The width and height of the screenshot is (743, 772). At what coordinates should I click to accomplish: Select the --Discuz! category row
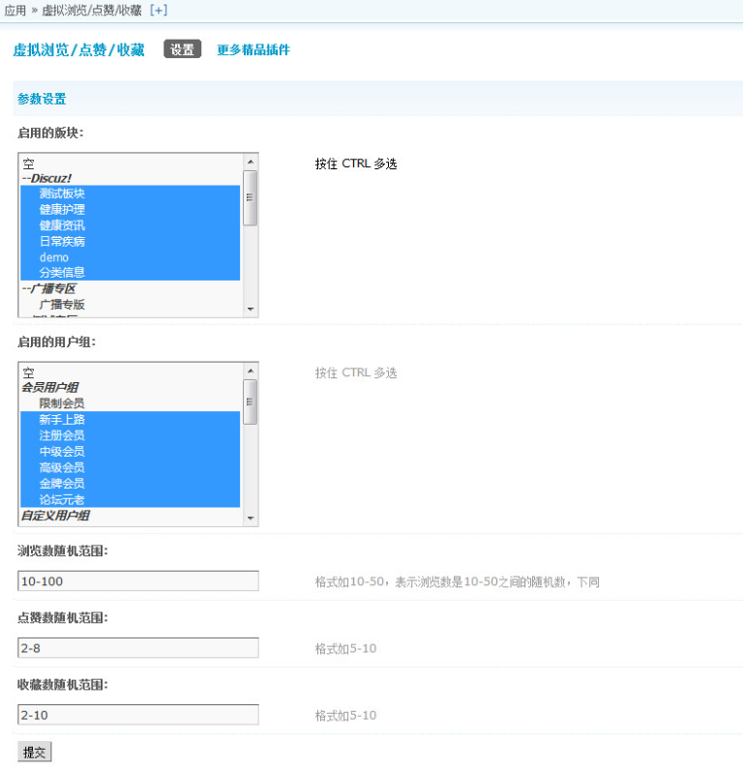pos(130,178)
